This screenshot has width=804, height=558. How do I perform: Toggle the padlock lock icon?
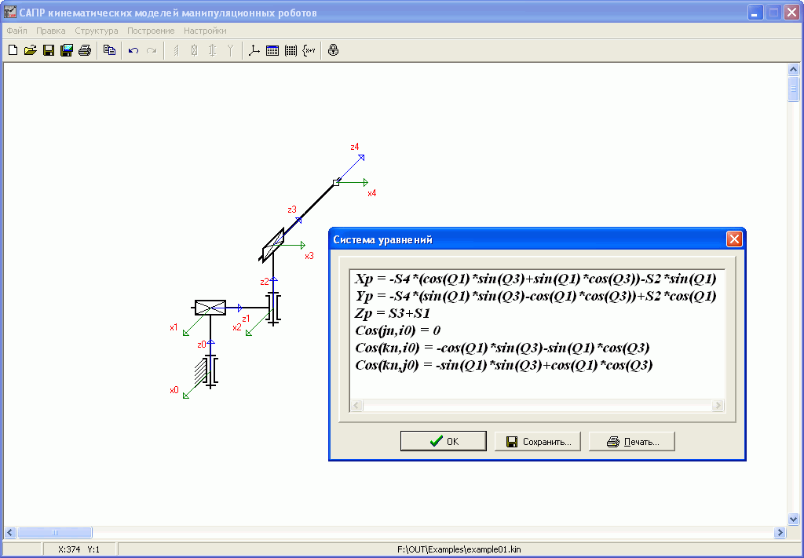(x=333, y=50)
